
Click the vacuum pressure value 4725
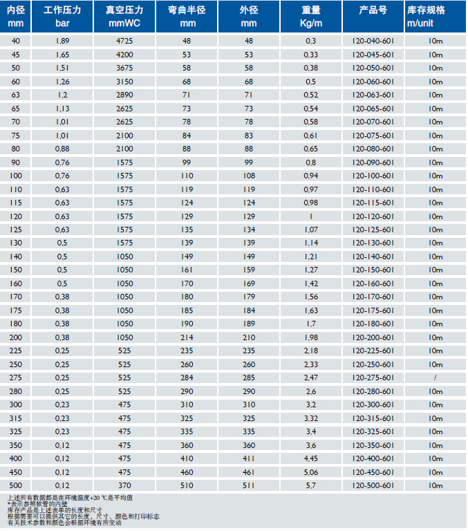point(124,41)
